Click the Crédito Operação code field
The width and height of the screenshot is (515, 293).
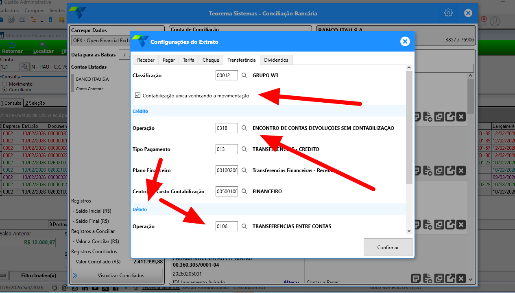click(x=227, y=128)
